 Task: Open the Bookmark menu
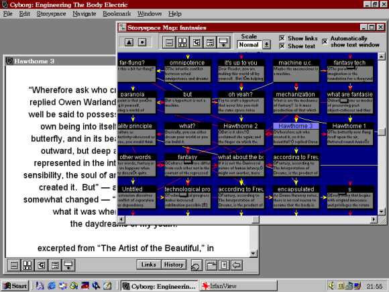pyautogui.click(x=117, y=13)
